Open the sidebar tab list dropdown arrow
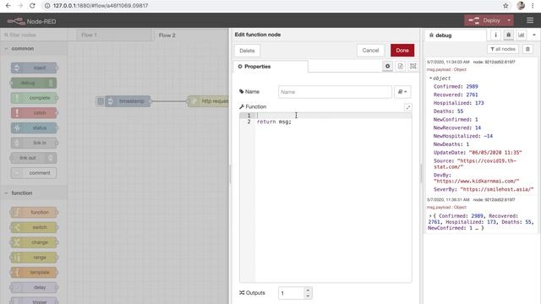This screenshot has height=304, width=541. point(533,35)
